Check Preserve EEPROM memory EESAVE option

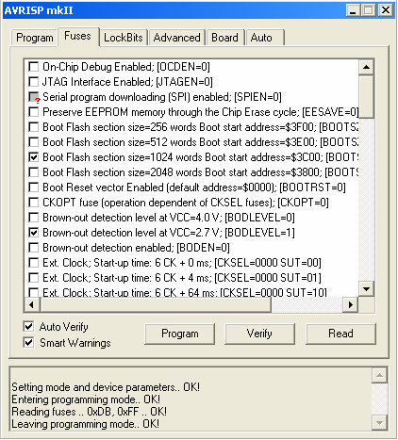pos(34,112)
